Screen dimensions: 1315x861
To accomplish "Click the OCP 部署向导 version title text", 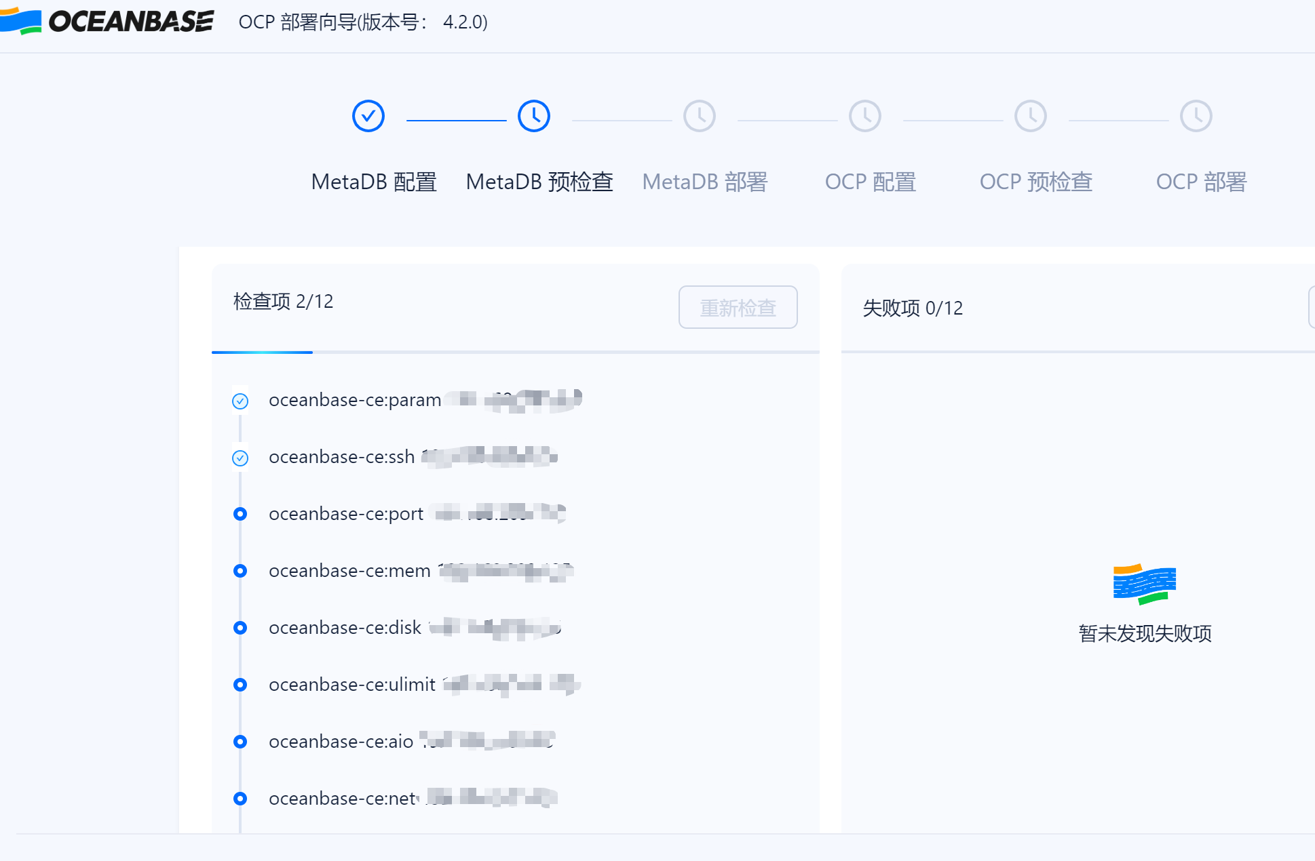I will [x=363, y=22].
